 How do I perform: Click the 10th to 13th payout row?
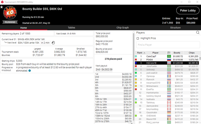pyautogui.click(x=113, y=99)
